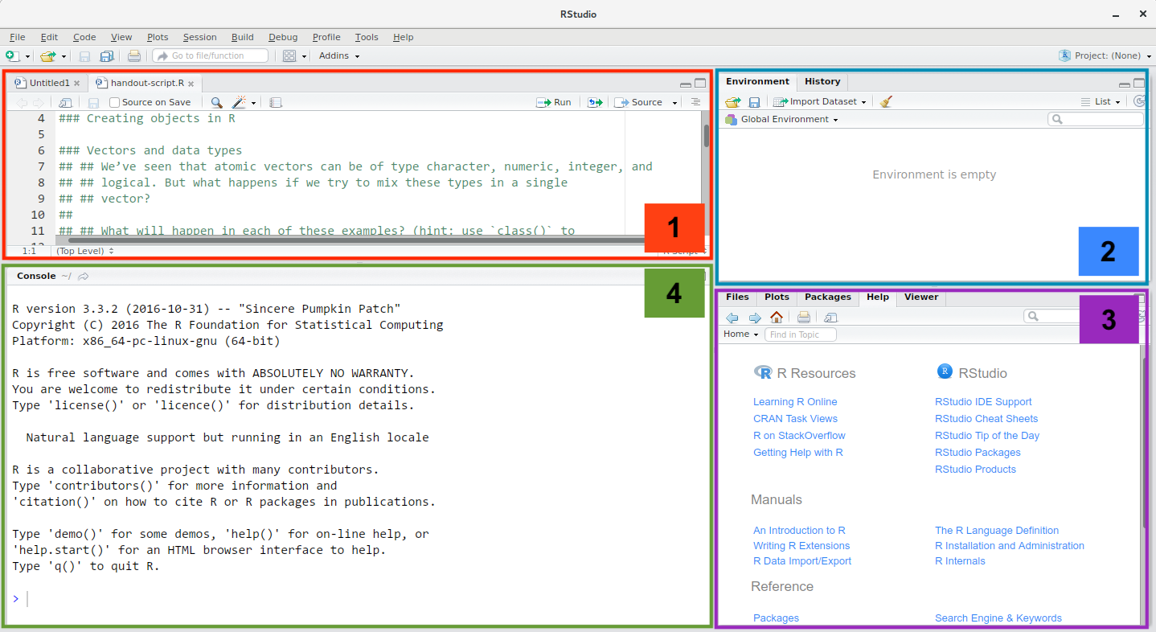Expand the Open recent files dropdown arrow

[x=64, y=56]
